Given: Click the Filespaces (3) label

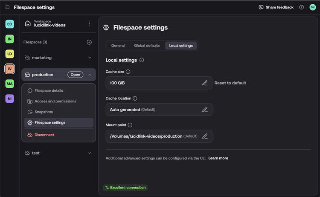Looking at the screenshot, I should [35, 42].
